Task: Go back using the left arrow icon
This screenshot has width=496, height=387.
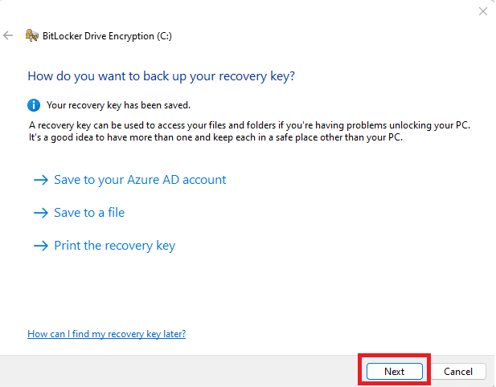Action: (x=8, y=35)
